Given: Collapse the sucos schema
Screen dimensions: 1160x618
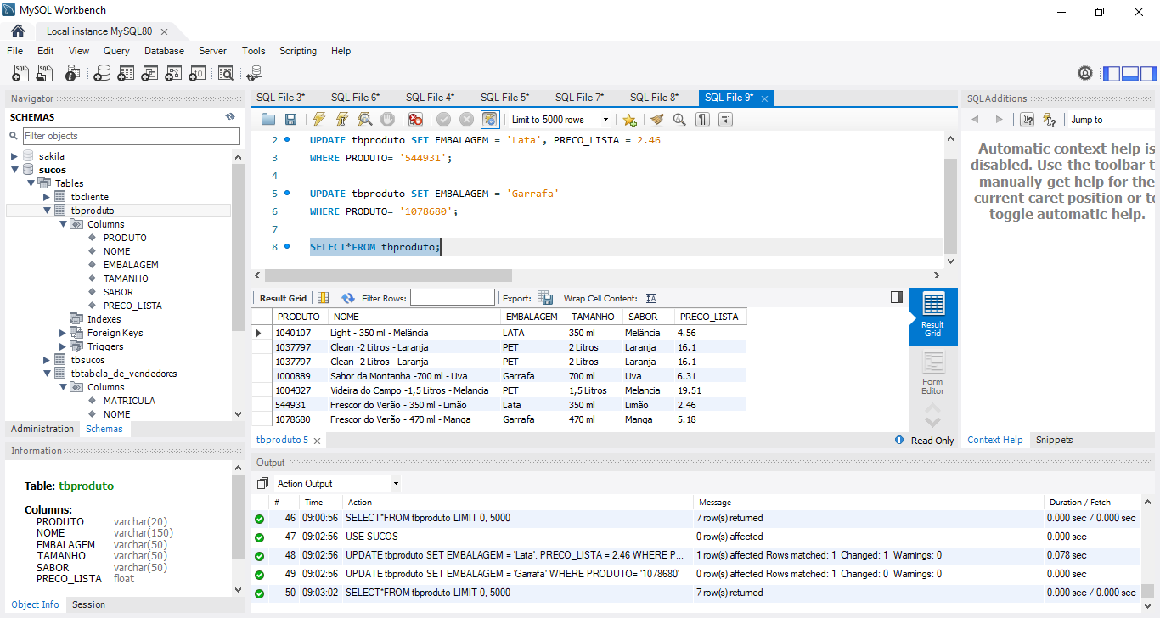Looking at the screenshot, I should pyautogui.click(x=14, y=170).
